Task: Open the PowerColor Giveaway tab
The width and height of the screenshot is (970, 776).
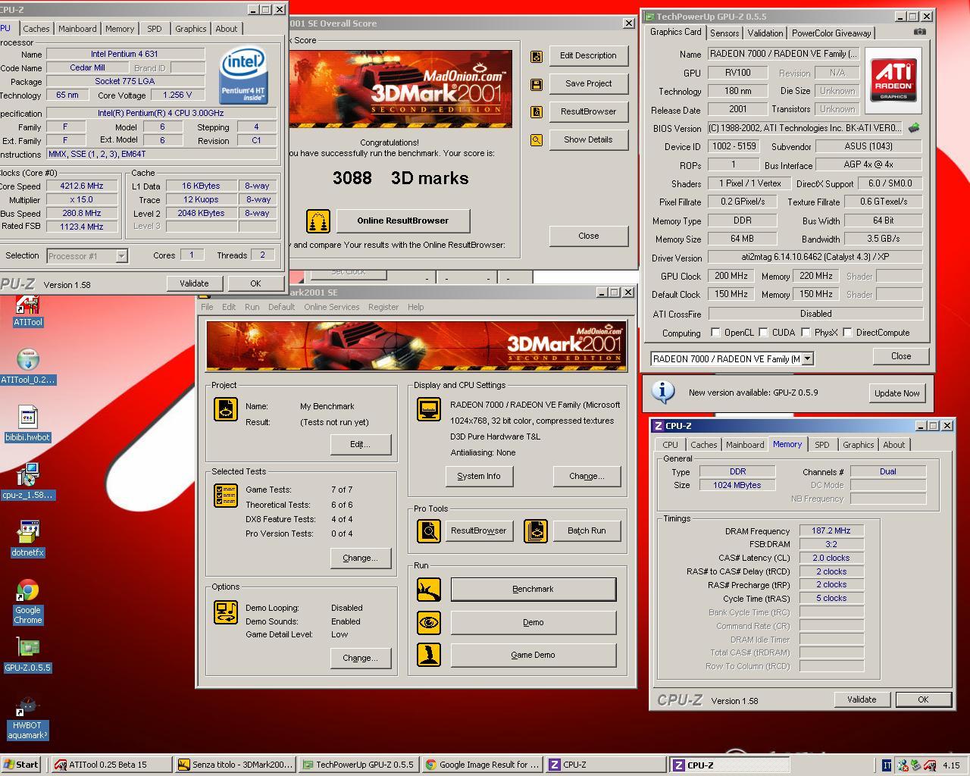Action: 831,33
